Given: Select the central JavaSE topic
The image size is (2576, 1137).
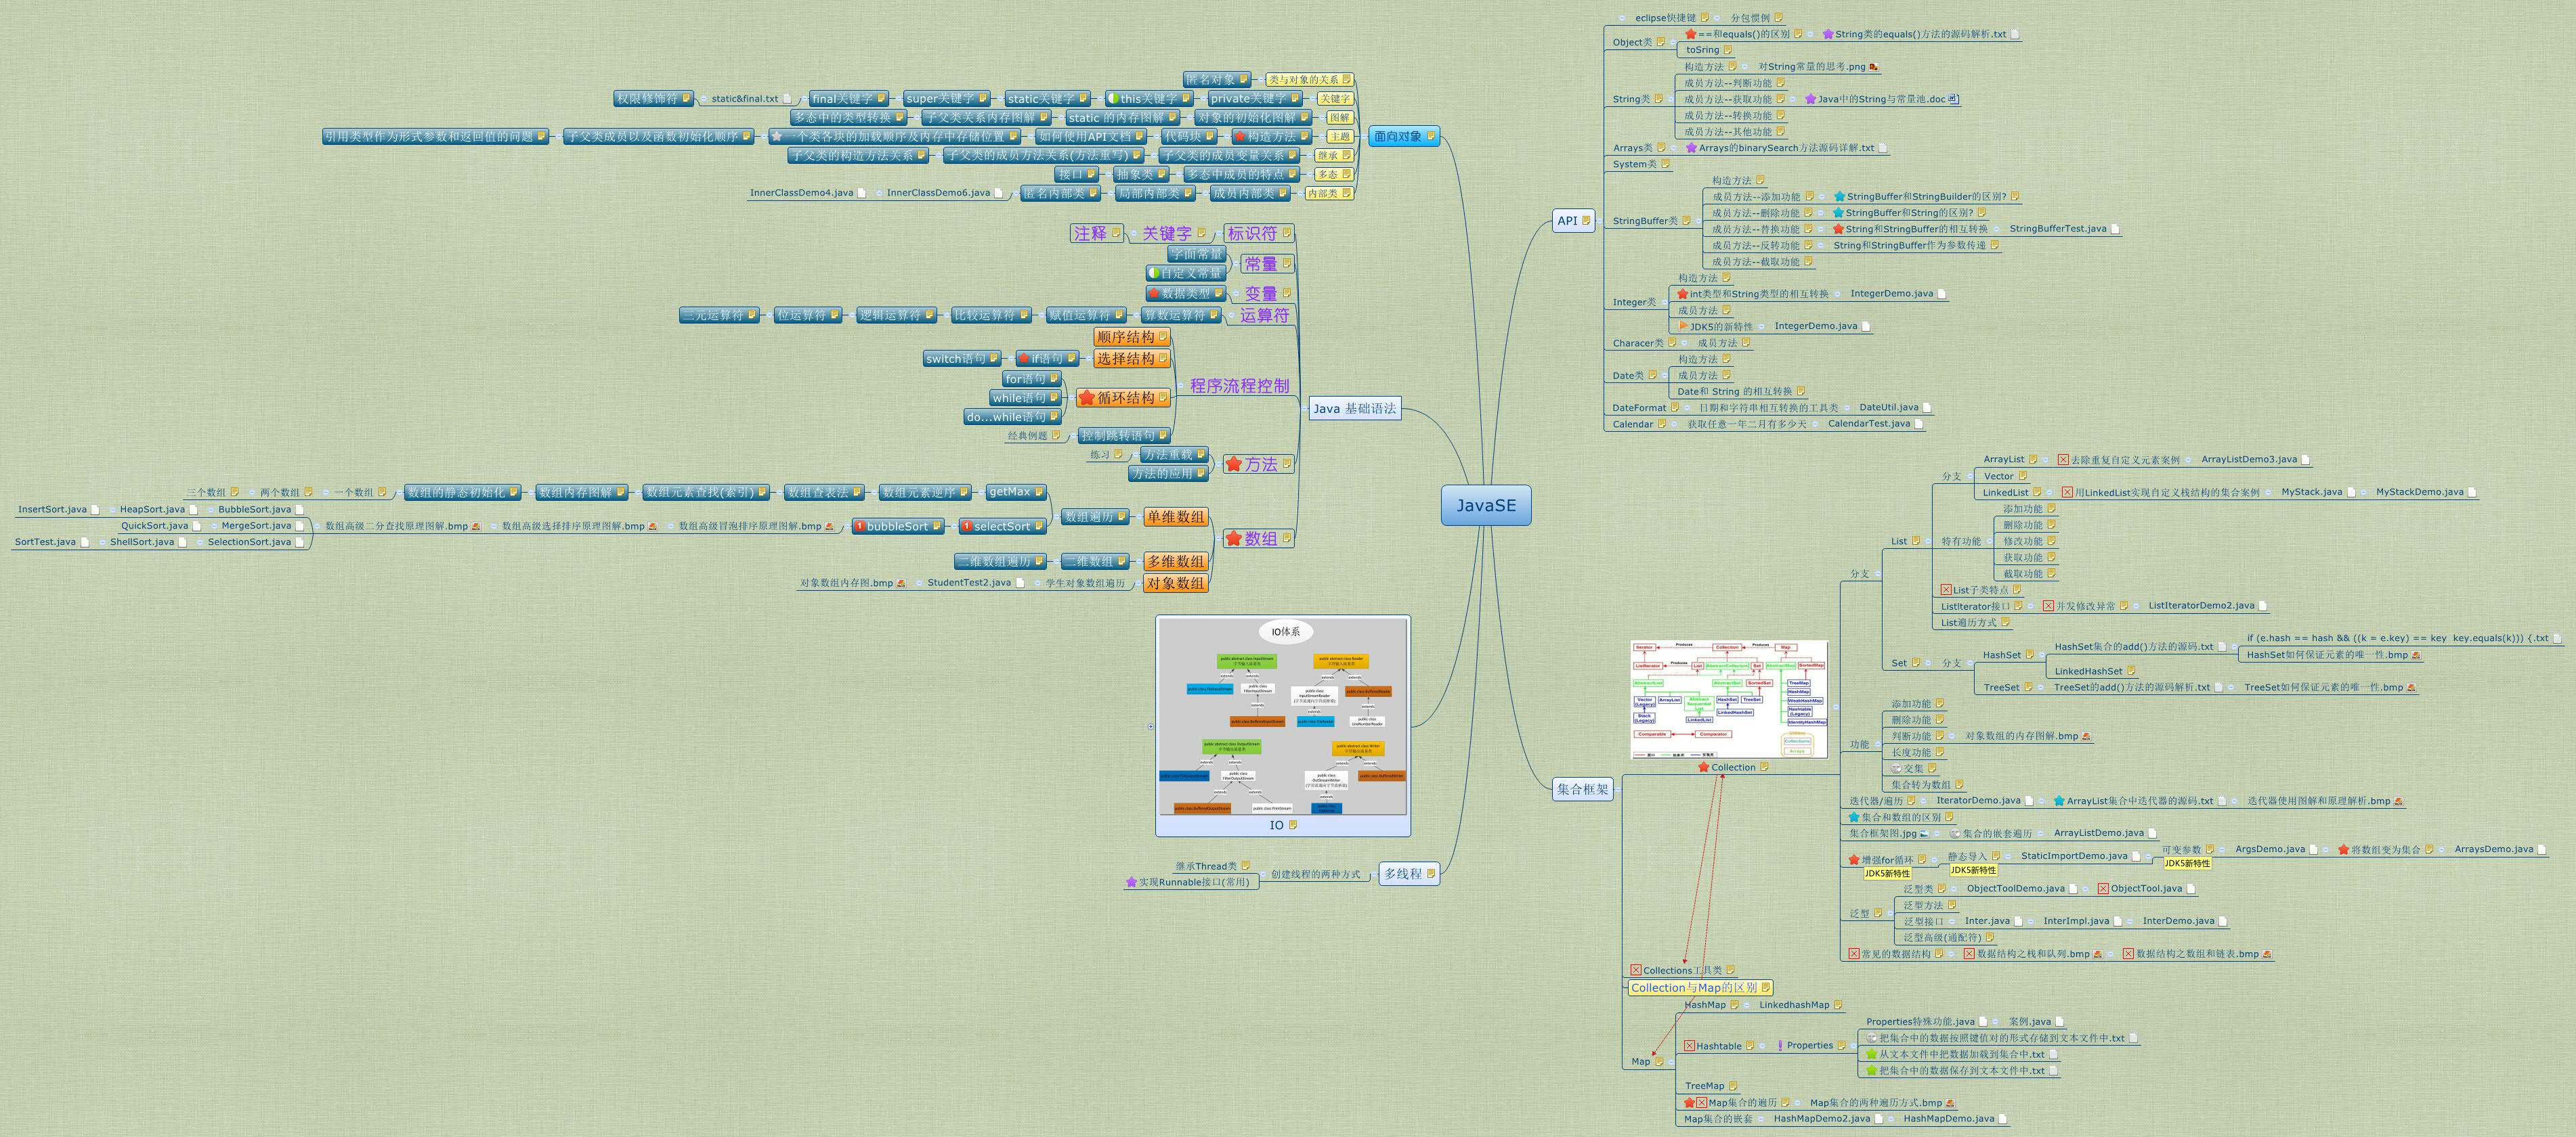Looking at the screenshot, I should pyautogui.click(x=1486, y=506).
